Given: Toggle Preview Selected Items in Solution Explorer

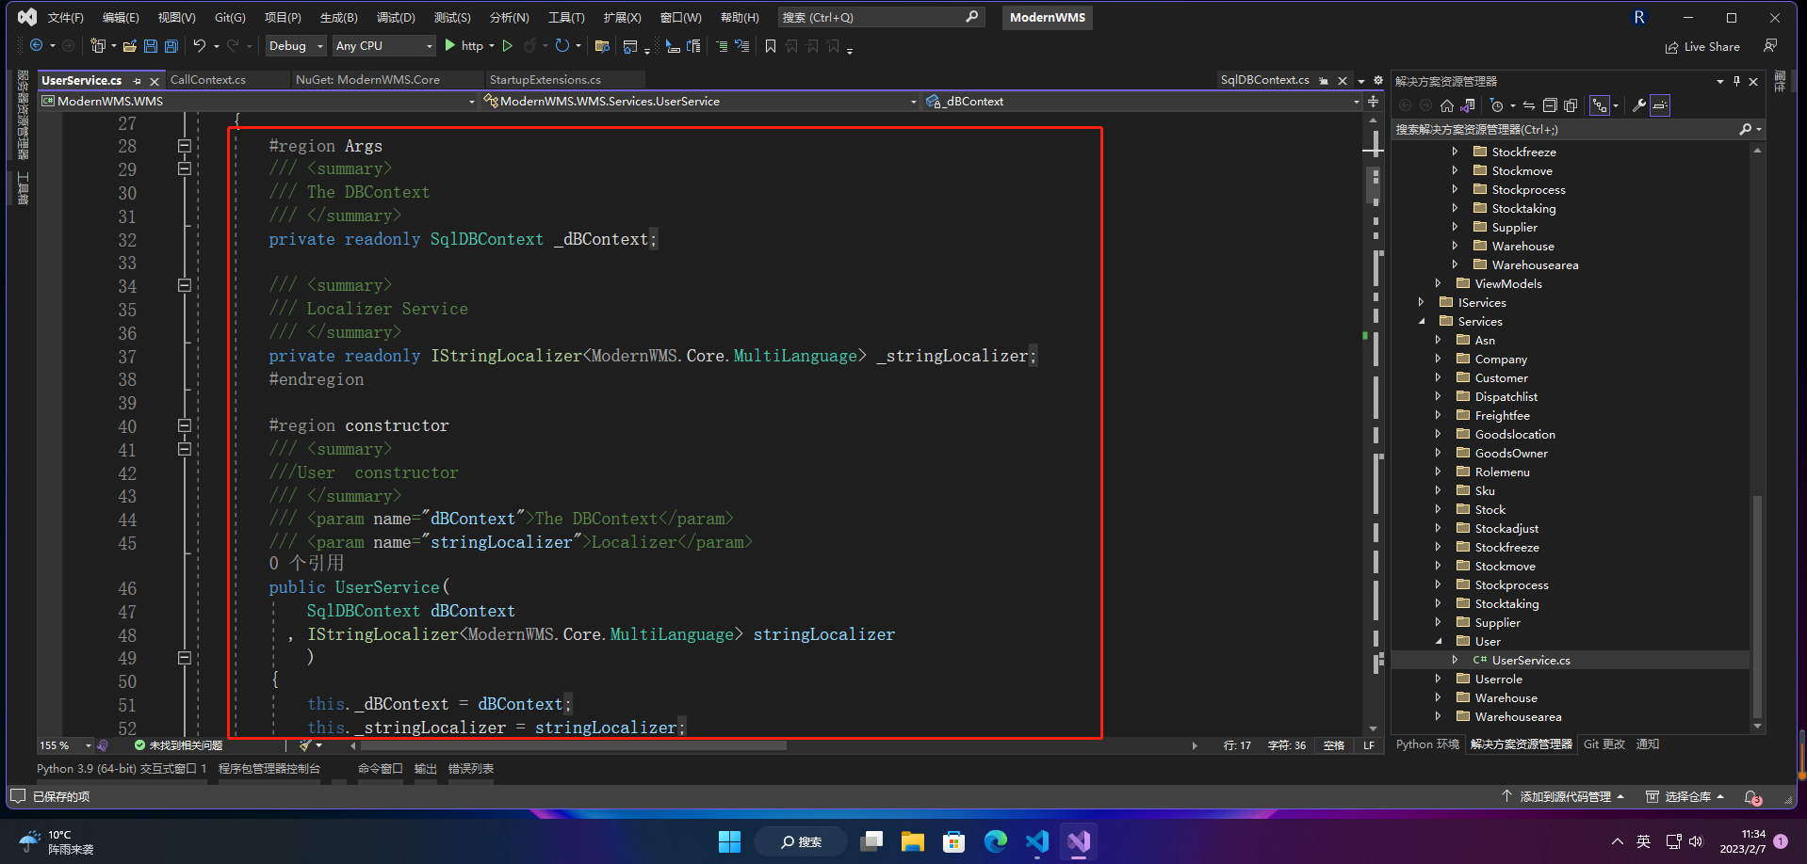Looking at the screenshot, I should tap(1660, 105).
